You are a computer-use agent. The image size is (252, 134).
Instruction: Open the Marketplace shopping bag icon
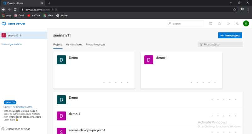219,23
